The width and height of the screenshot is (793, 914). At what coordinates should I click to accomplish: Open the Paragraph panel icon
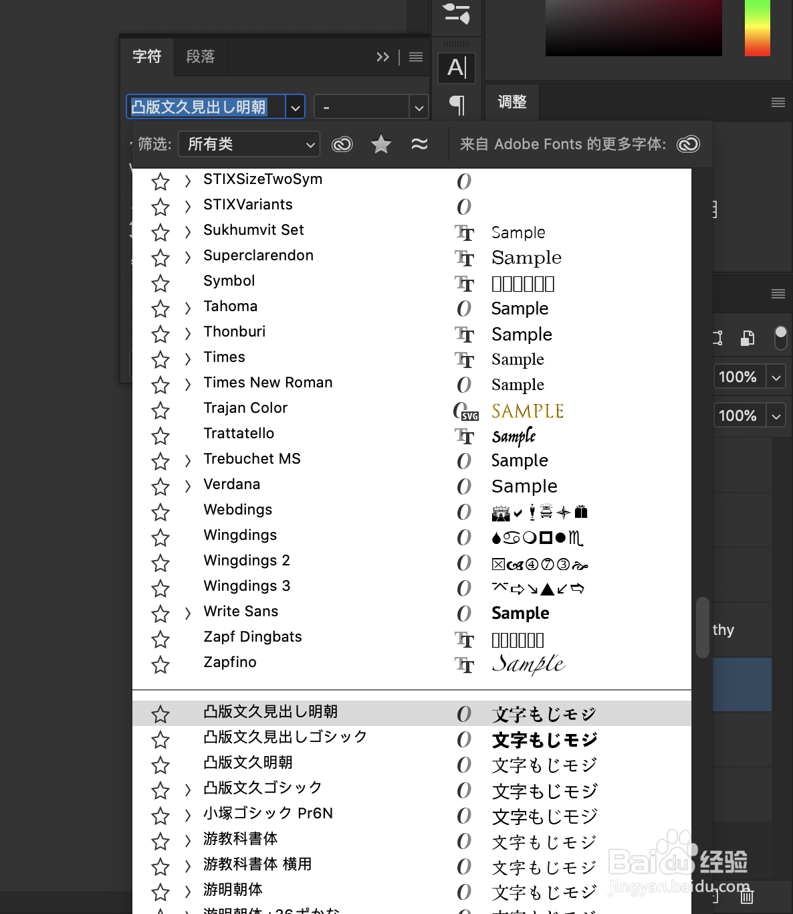457,104
